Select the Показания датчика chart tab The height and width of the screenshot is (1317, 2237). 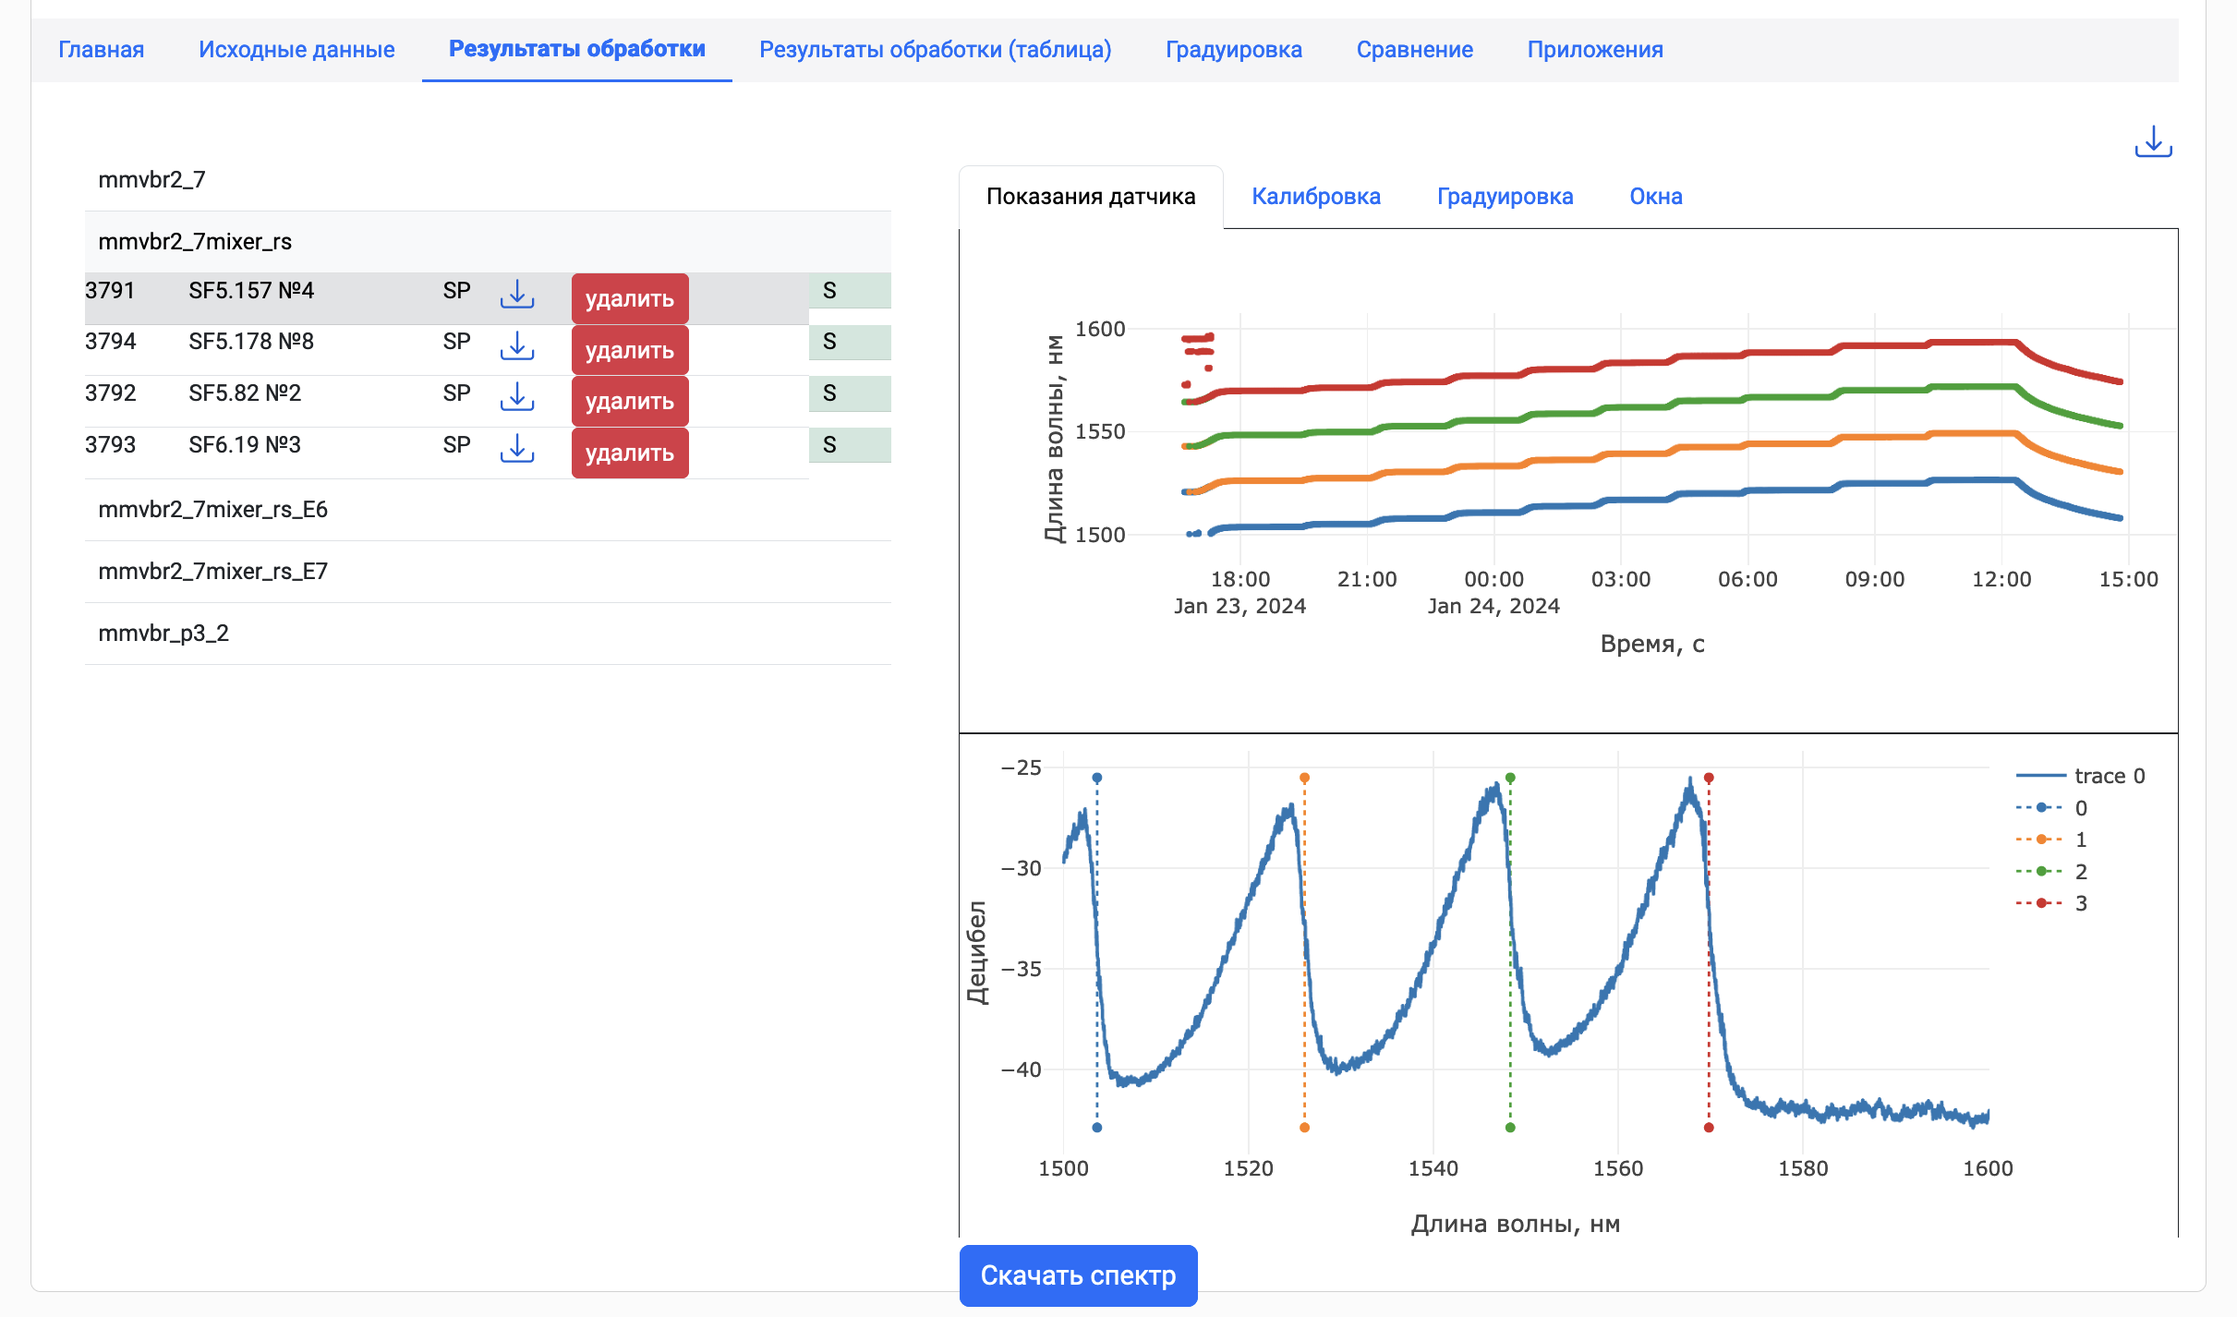point(1091,197)
